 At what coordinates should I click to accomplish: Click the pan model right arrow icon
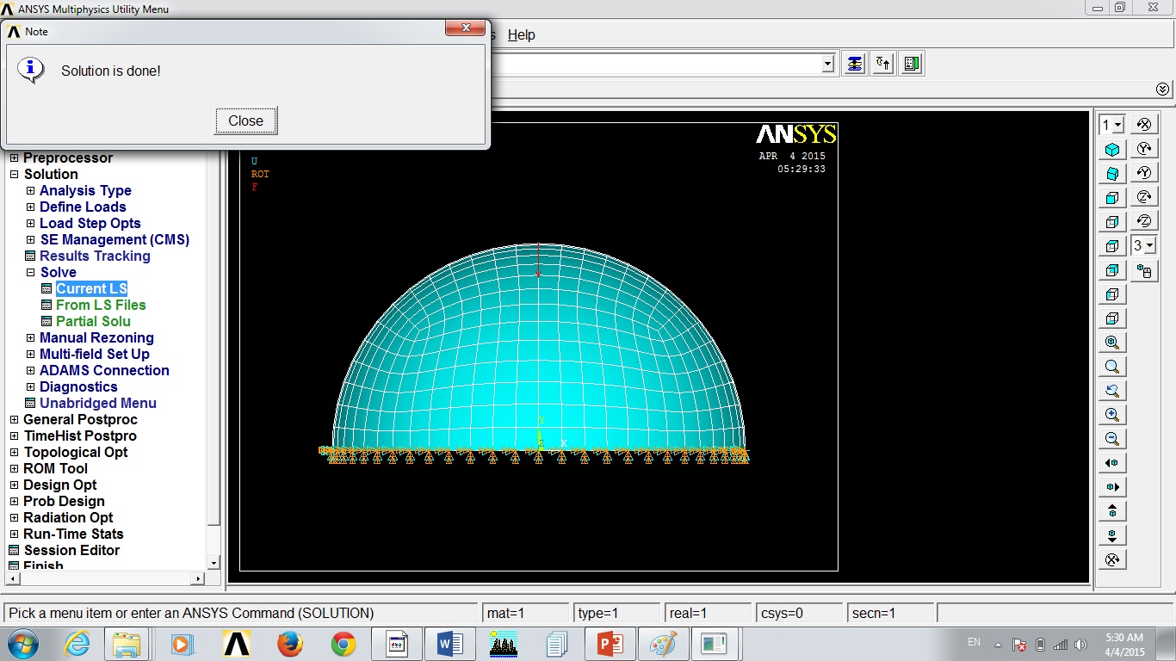(1112, 487)
